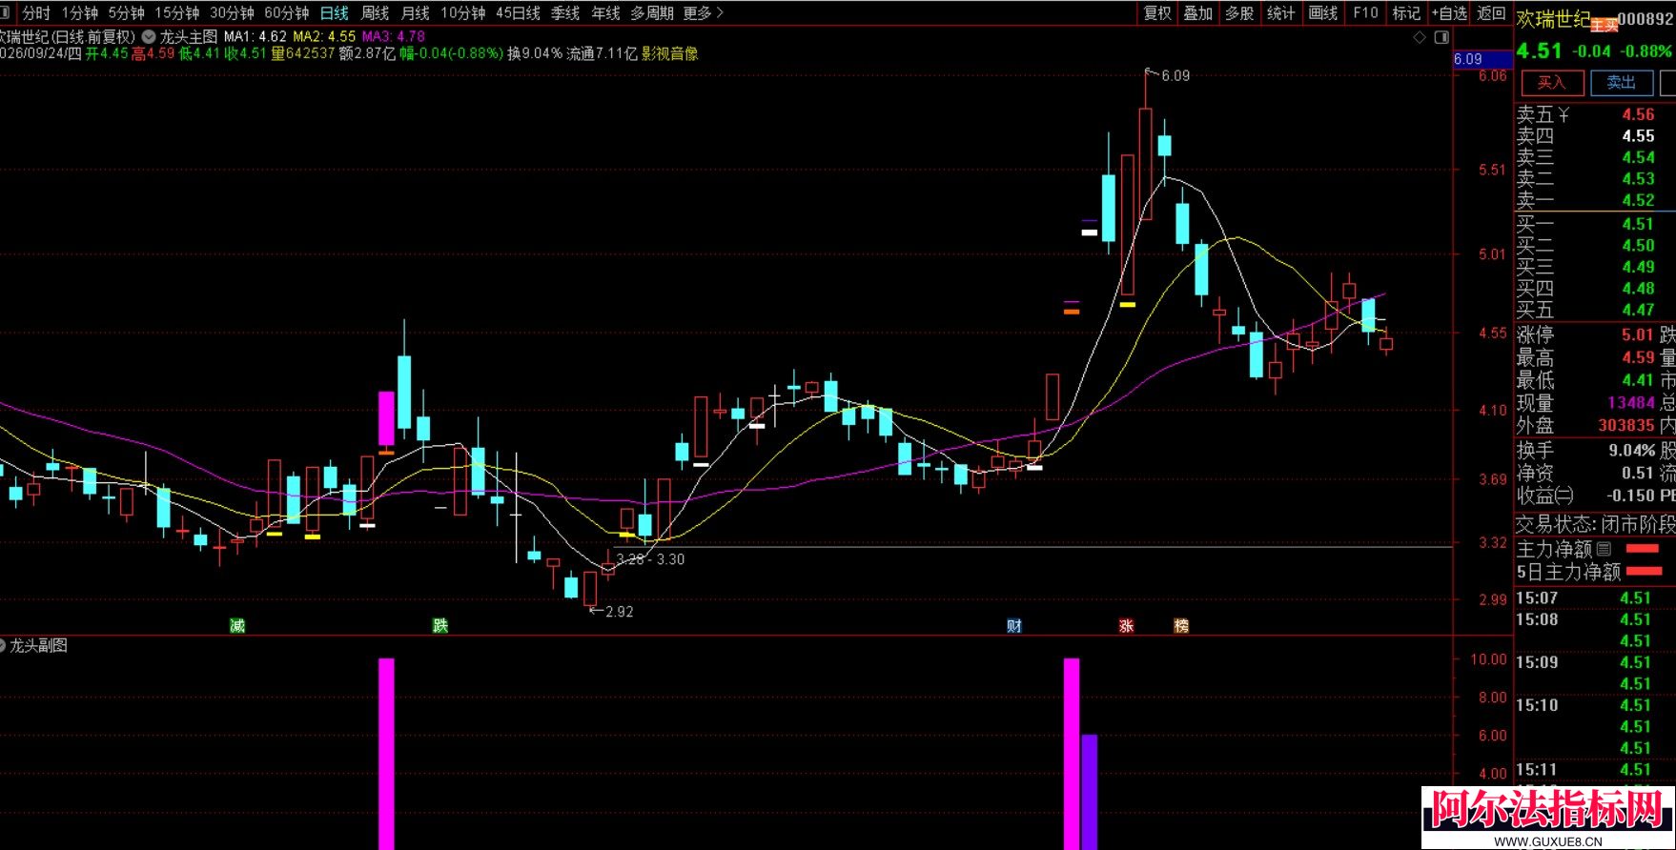This screenshot has height=850, width=1676.
Task: Switch to the 周线 weekly tab
Action: [375, 12]
